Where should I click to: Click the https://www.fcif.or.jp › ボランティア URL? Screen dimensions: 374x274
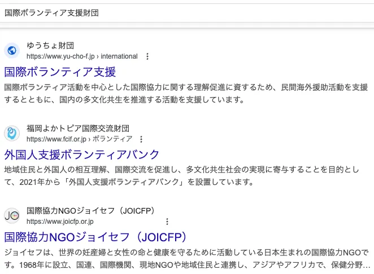[x=80, y=139]
